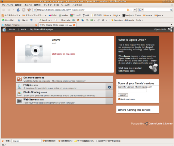The width and height of the screenshot is (174, 146).
Task: Select the globe channel icon
Action: (73, 20)
